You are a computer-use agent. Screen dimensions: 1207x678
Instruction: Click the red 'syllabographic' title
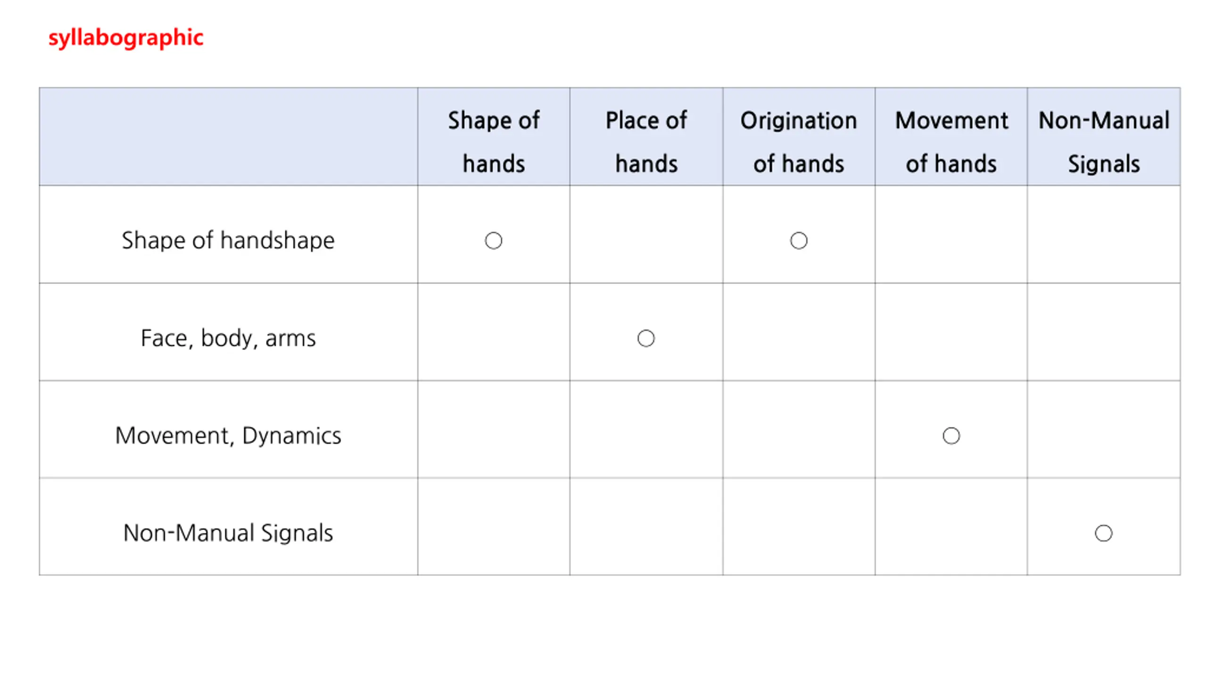[126, 38]
